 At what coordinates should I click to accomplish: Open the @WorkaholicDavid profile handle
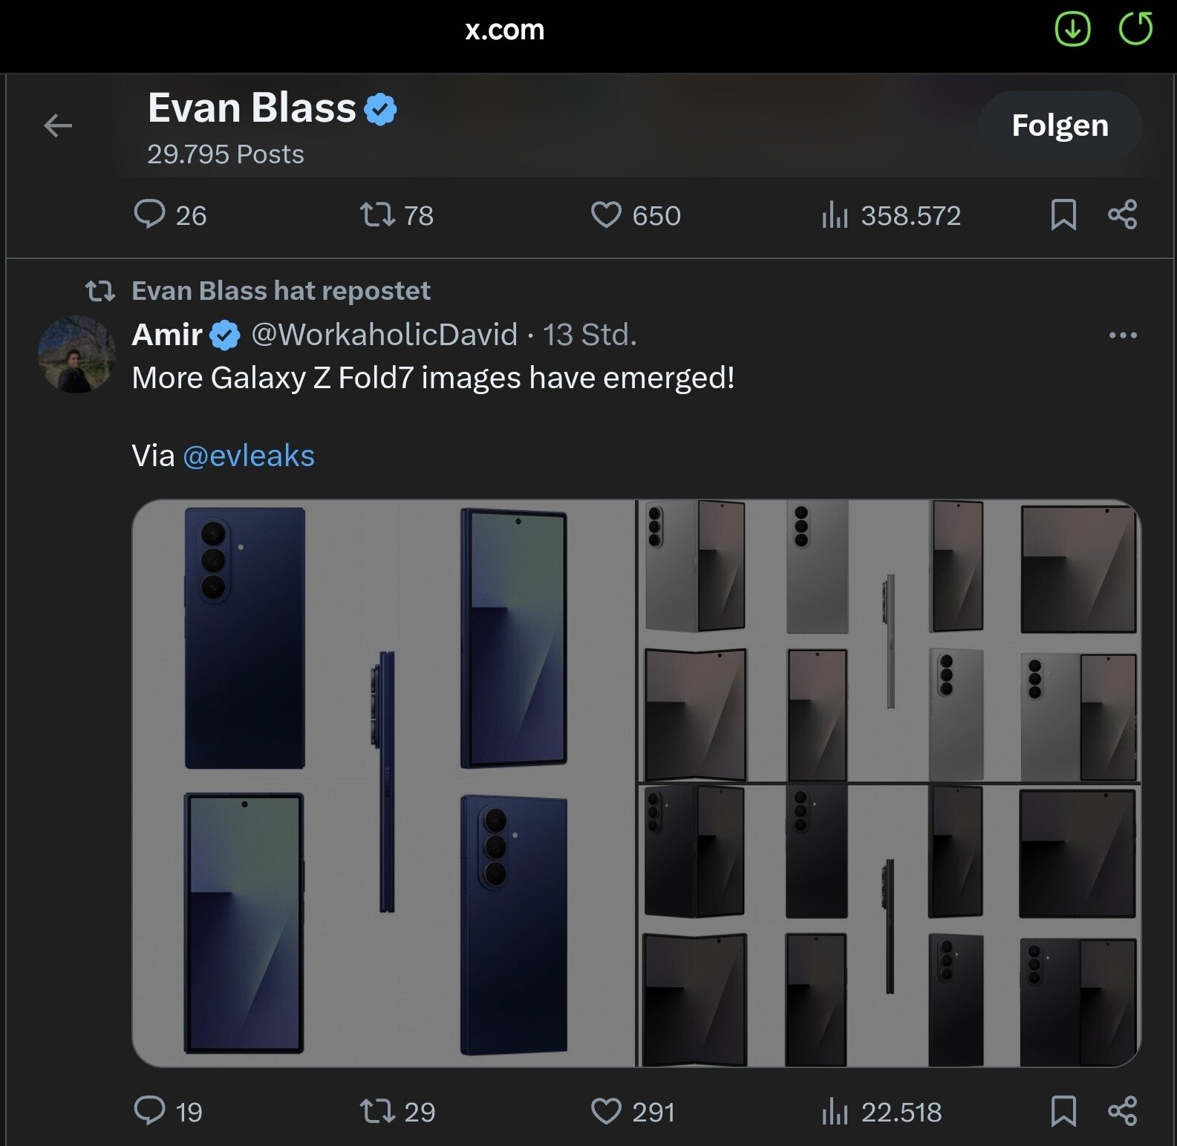point(384,335)
